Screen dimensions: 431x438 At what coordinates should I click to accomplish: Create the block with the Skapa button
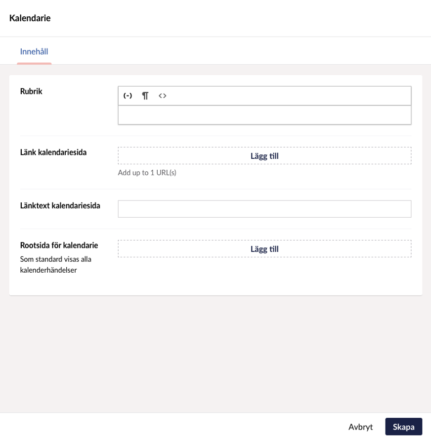tap(403, 427)
